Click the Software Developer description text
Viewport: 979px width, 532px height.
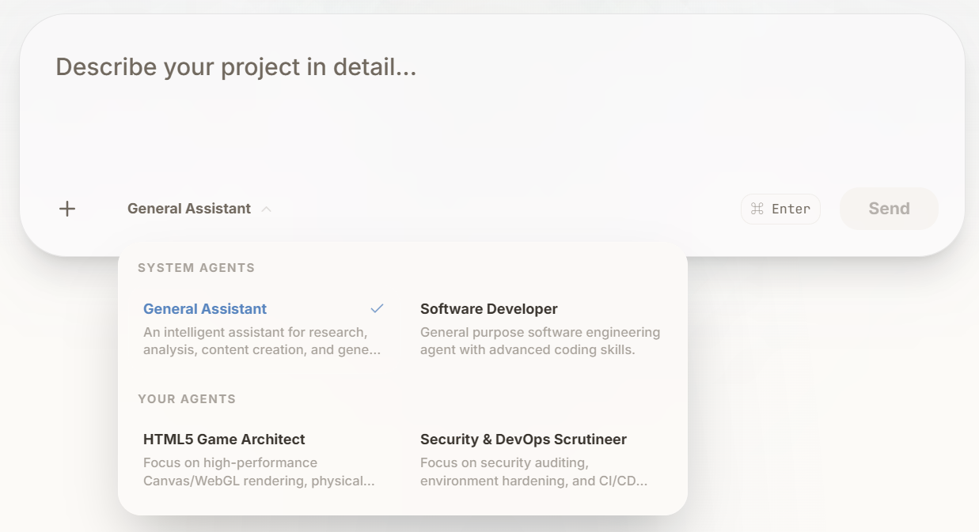click(x=540, y=341)
